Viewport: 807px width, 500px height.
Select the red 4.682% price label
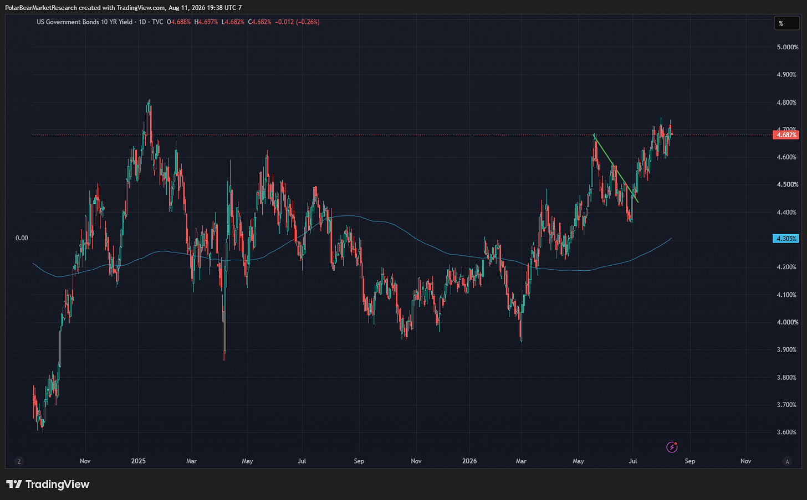point(786,135)
